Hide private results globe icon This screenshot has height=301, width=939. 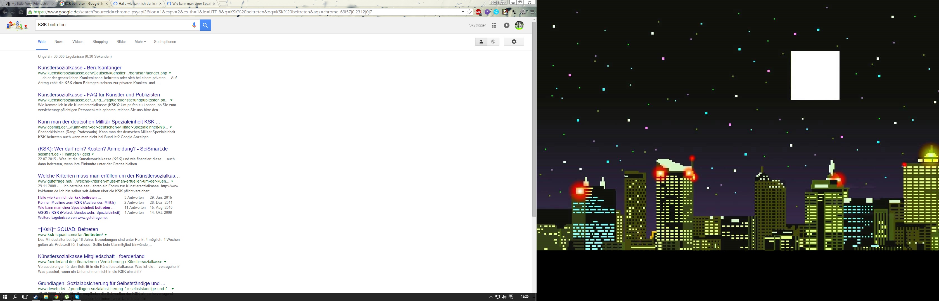(x=493, y=42)
